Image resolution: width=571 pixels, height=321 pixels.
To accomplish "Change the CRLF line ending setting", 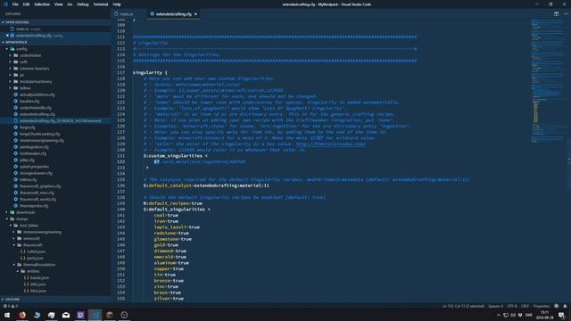I will pyautogui.click(x=525, y=306).
